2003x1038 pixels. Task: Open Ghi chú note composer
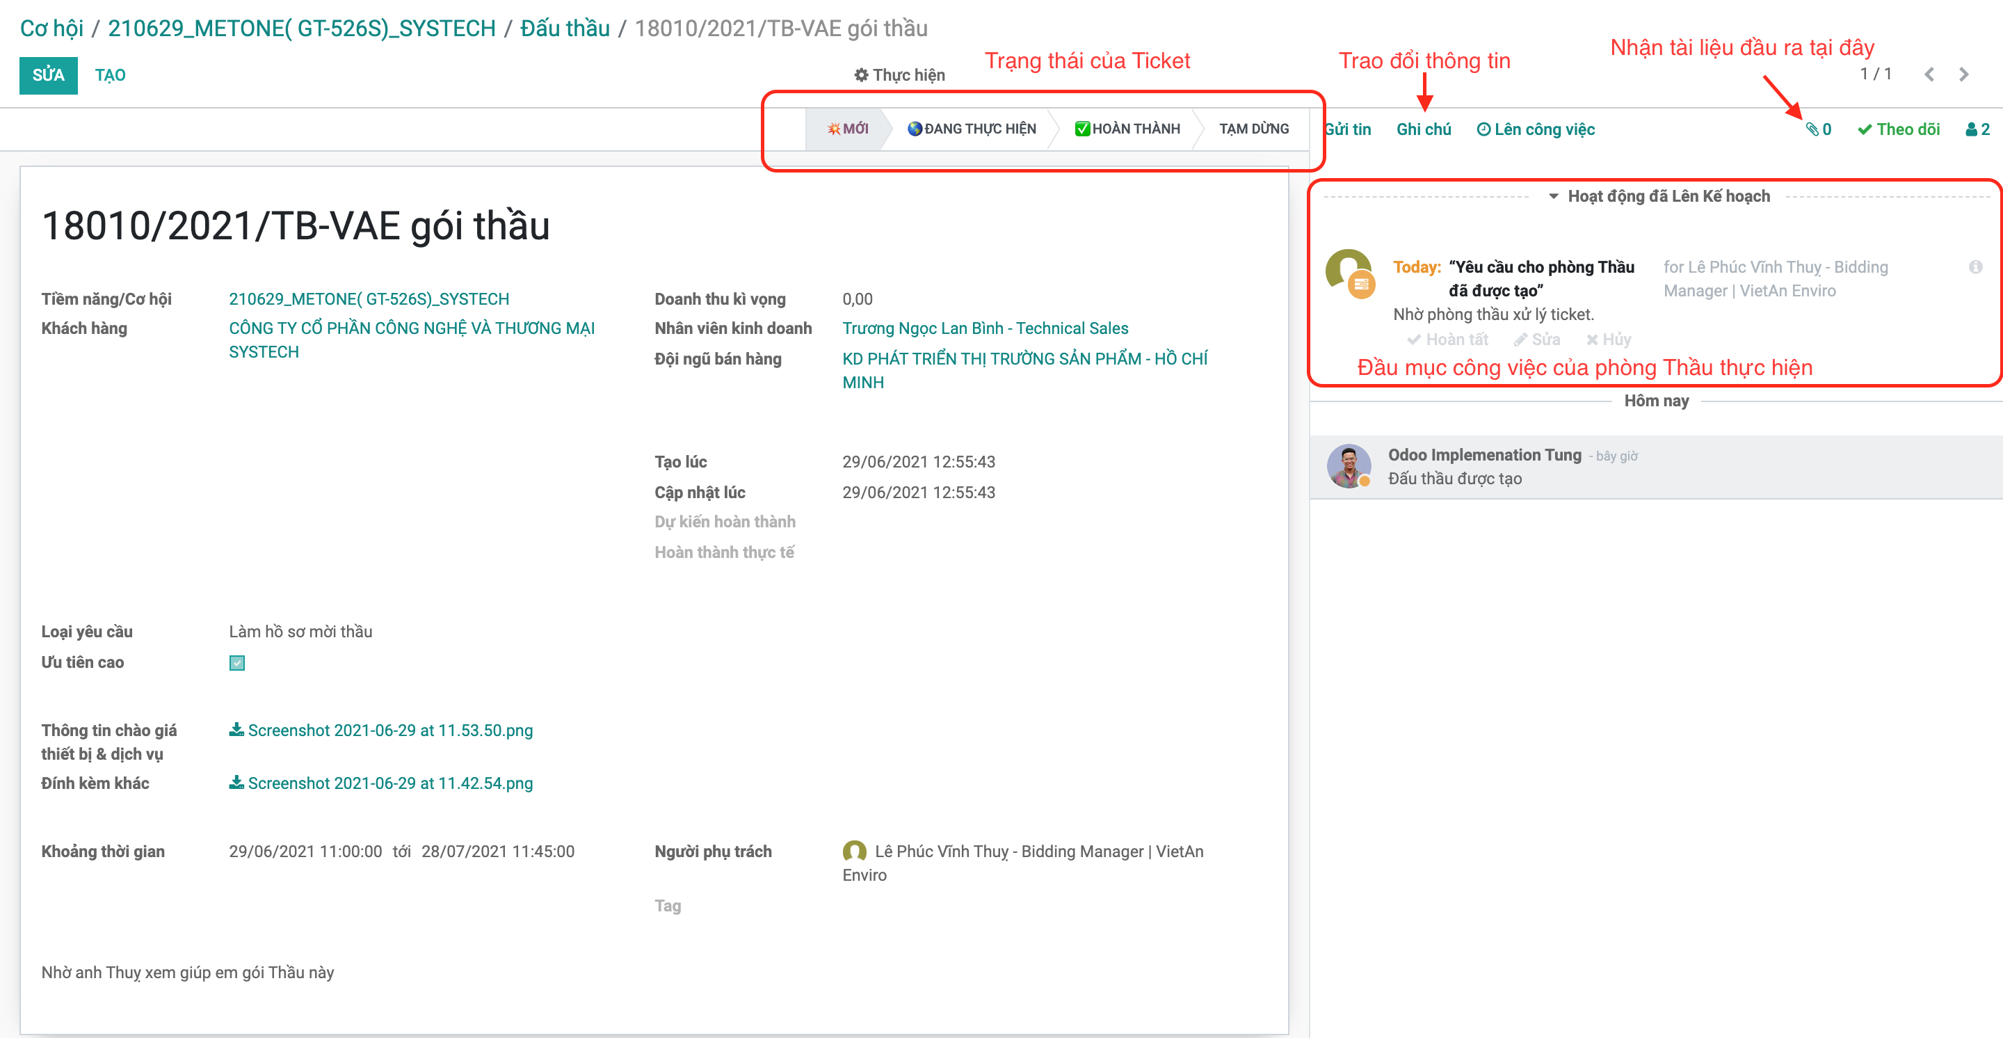(x=1423, y=129)
